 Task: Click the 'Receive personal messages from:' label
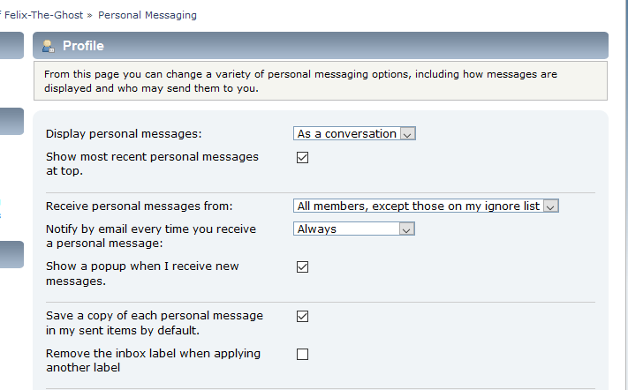click(x=139, y=206)
